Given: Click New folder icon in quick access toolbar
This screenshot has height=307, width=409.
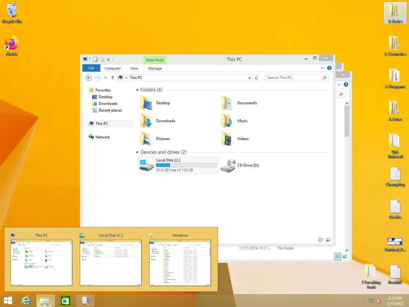Looking at the screenshot, I should click(102, 59).
